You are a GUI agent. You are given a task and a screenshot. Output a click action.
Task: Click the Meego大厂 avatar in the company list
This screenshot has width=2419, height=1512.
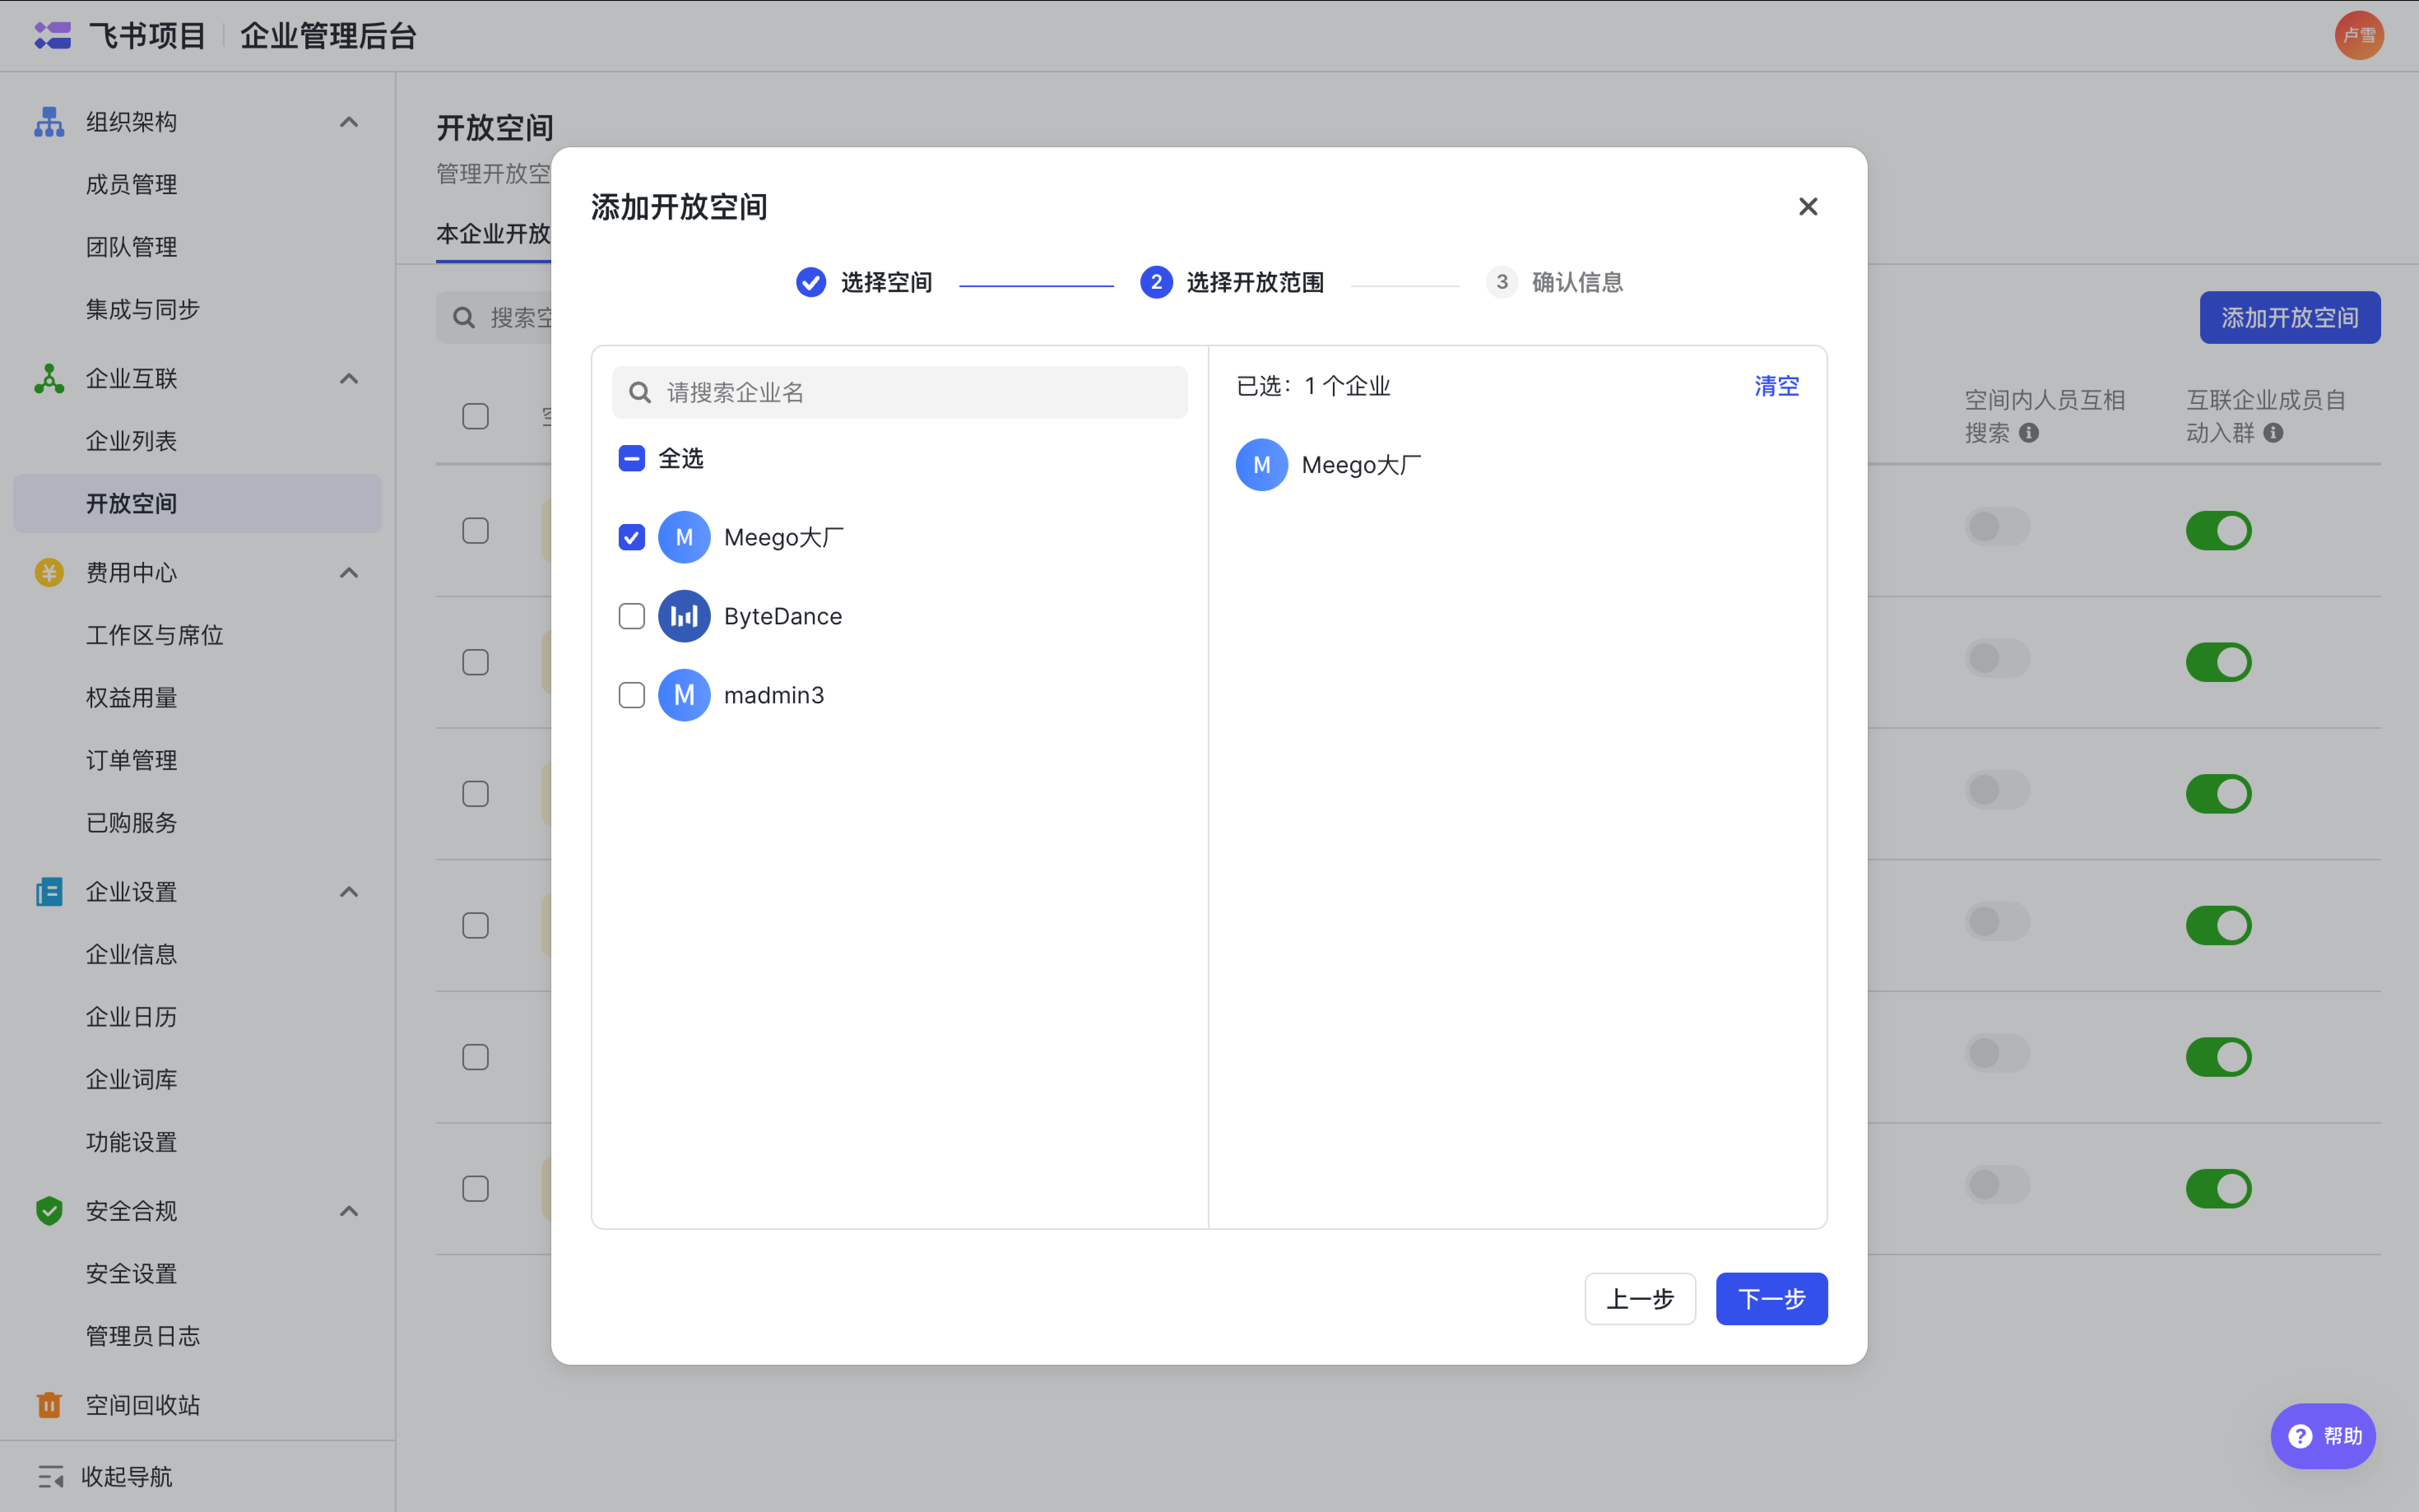(684, 537)
